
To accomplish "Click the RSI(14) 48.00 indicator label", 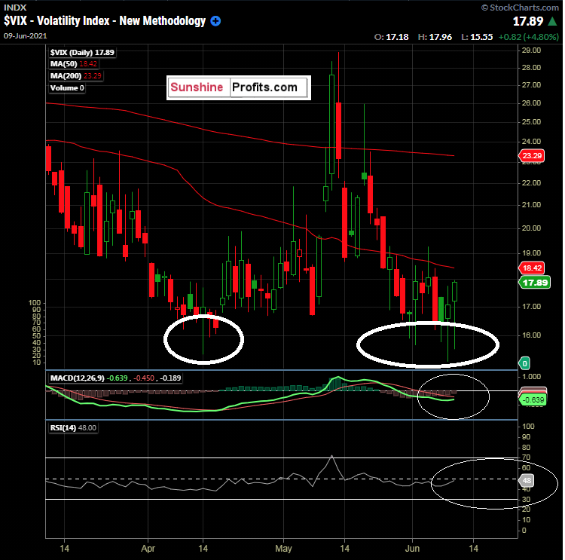I will coord(73,427).
